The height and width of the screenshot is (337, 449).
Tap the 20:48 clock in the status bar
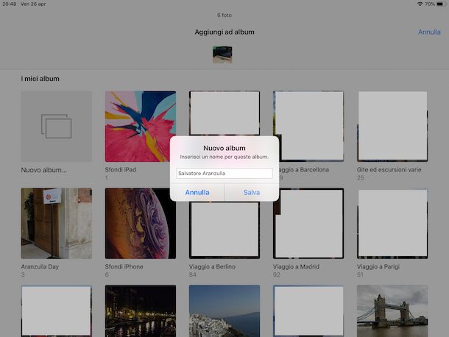pyautogui.click(x=9, y=4)
